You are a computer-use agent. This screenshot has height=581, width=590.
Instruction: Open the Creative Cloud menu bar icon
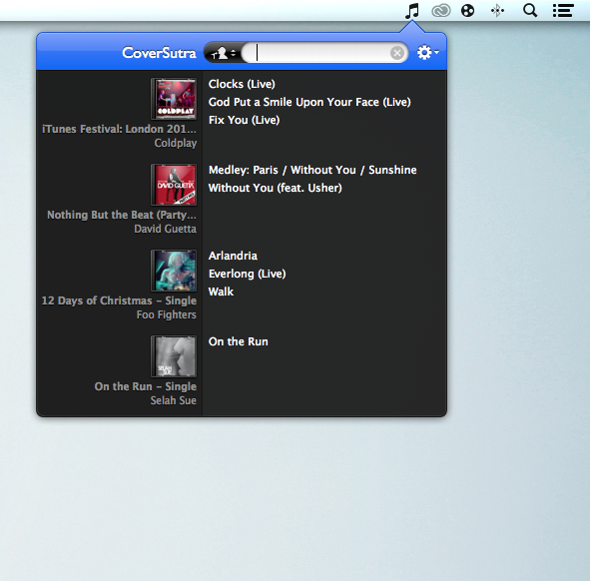tap(440, 11)
